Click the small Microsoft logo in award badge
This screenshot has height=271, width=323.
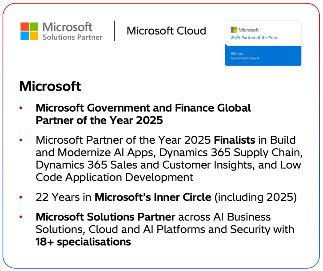[x=234, y=29]
